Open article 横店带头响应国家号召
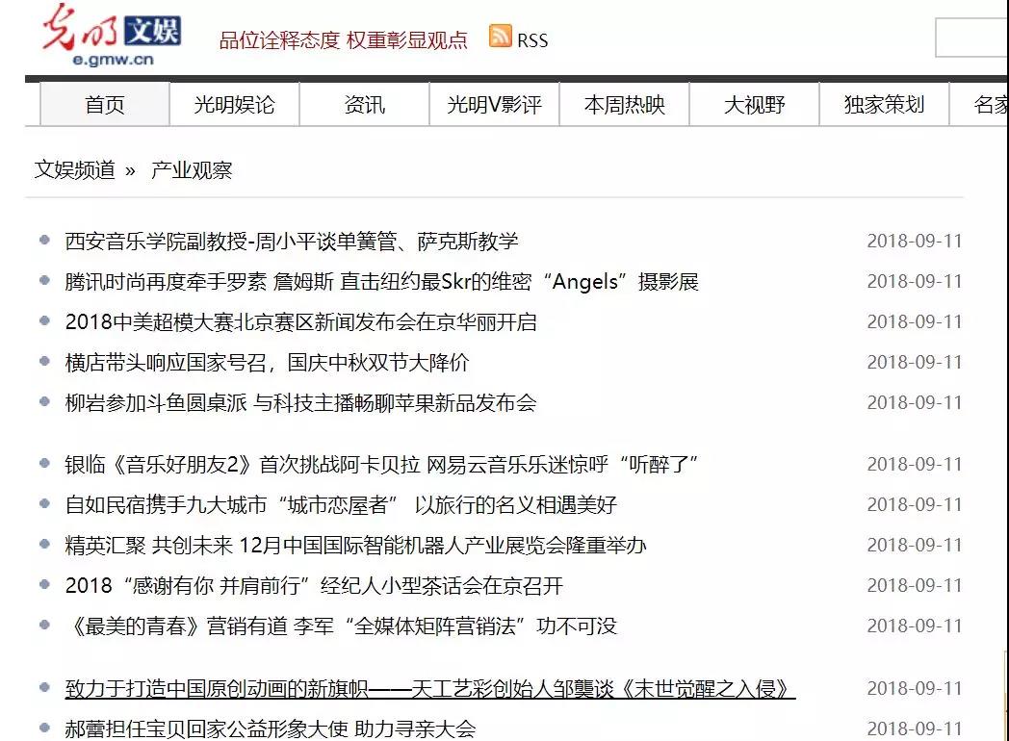The width and height of the screenshot is (1009, 741). tap(267, 363)
